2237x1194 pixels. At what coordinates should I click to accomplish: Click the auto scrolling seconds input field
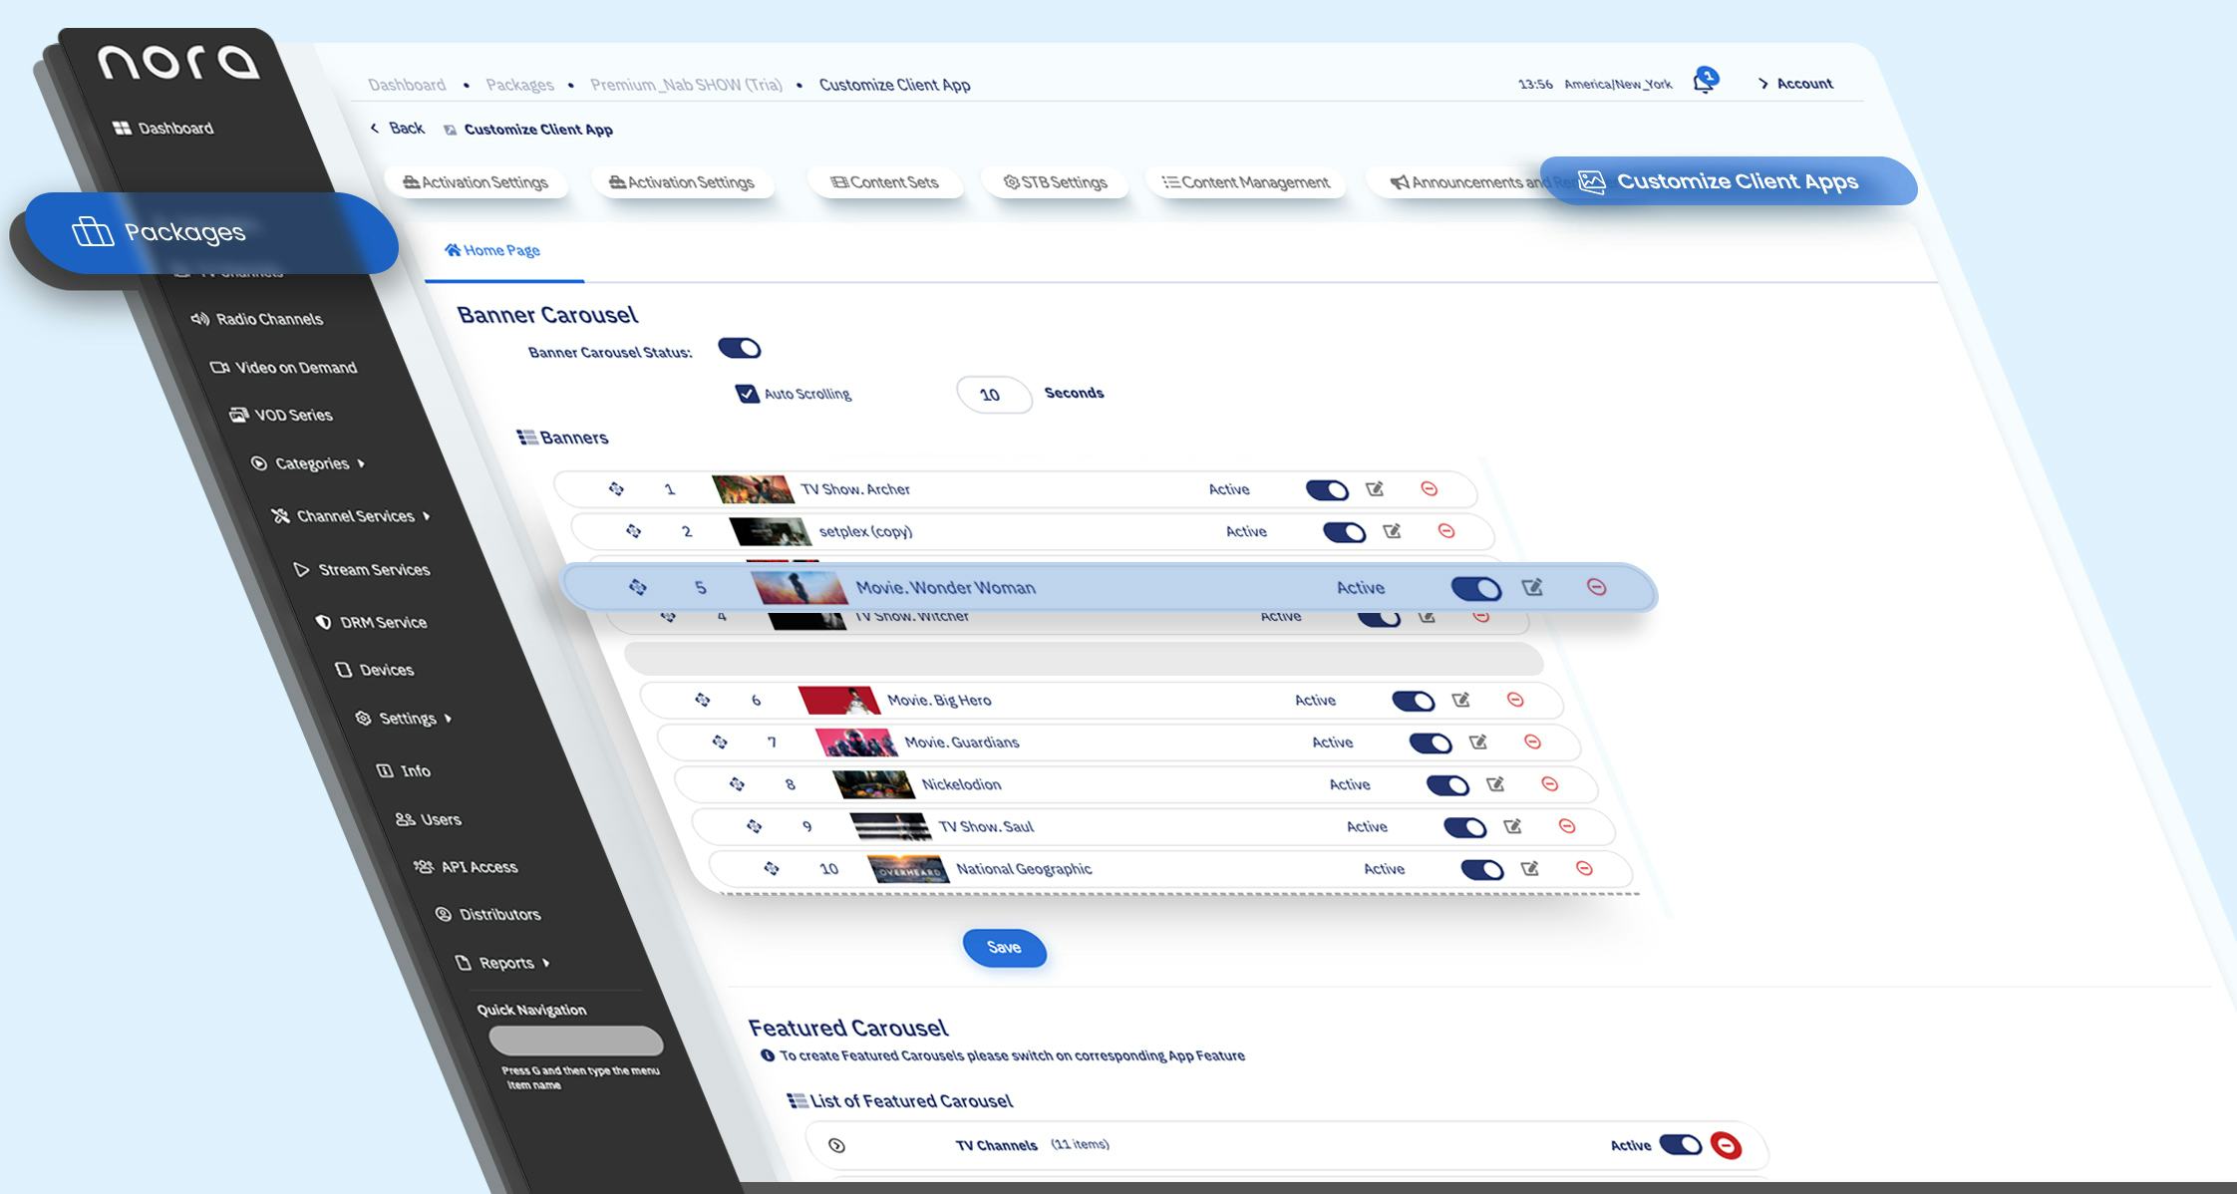pyautogui.click(x=993, y=395)
